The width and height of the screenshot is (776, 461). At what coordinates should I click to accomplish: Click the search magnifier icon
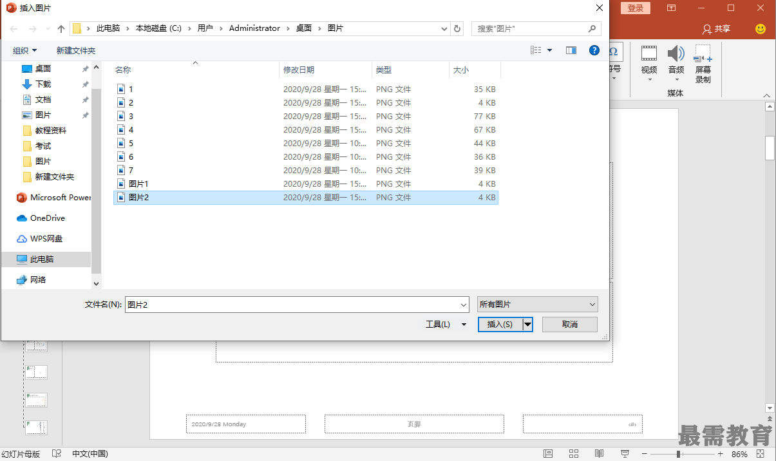point(592,28)
